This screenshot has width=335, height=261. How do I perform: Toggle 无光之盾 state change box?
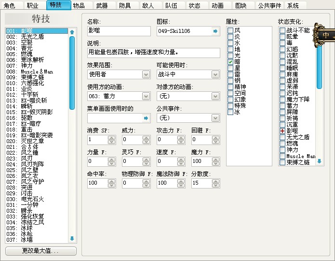pos(282,137)
